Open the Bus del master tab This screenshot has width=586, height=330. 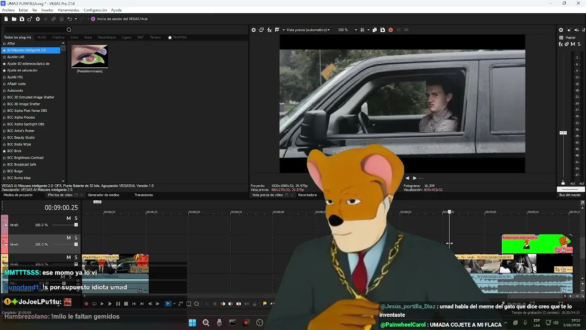tap(570, 195)
